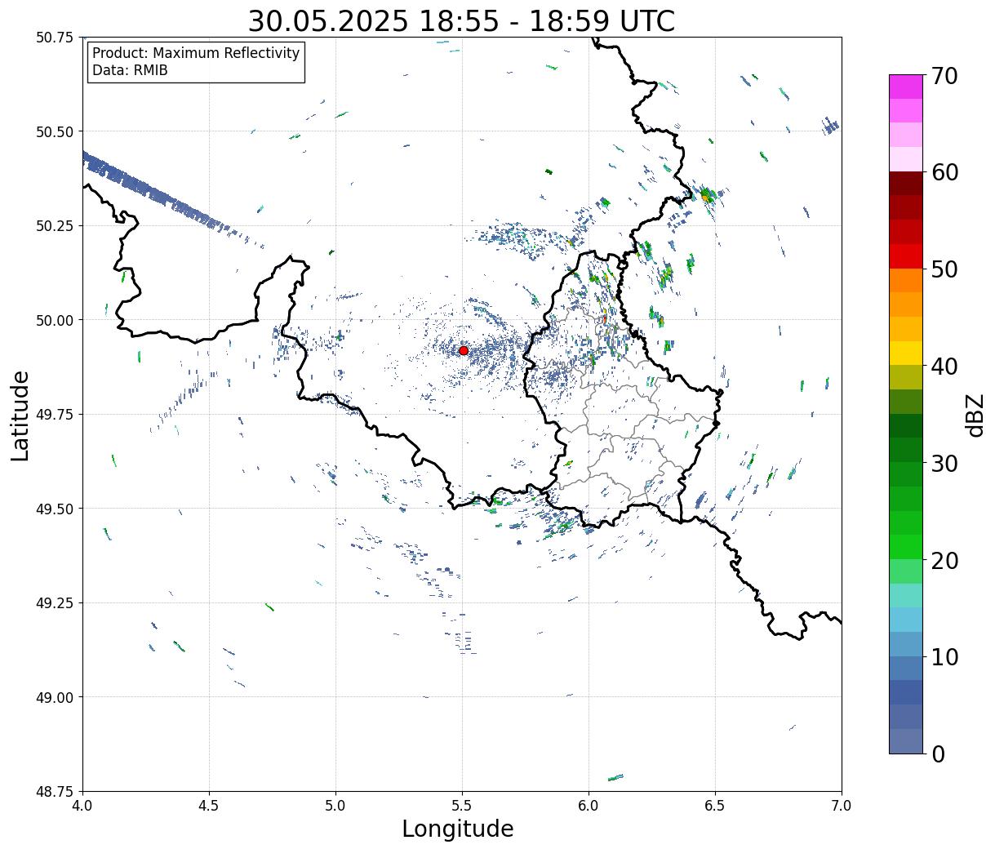Click the longitude tick label 5.5
This screenshot has width=995, height=849.
click(462, 806)
